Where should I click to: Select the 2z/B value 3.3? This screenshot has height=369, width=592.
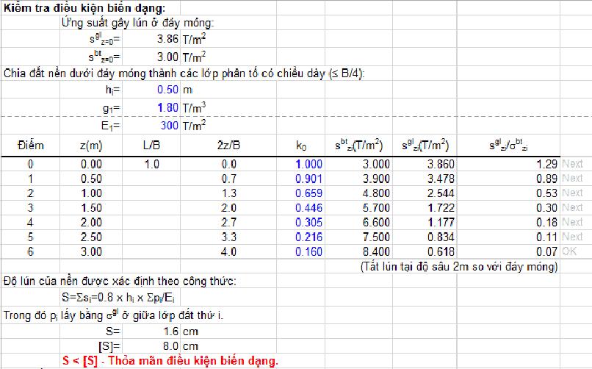(x=229, y=237)
